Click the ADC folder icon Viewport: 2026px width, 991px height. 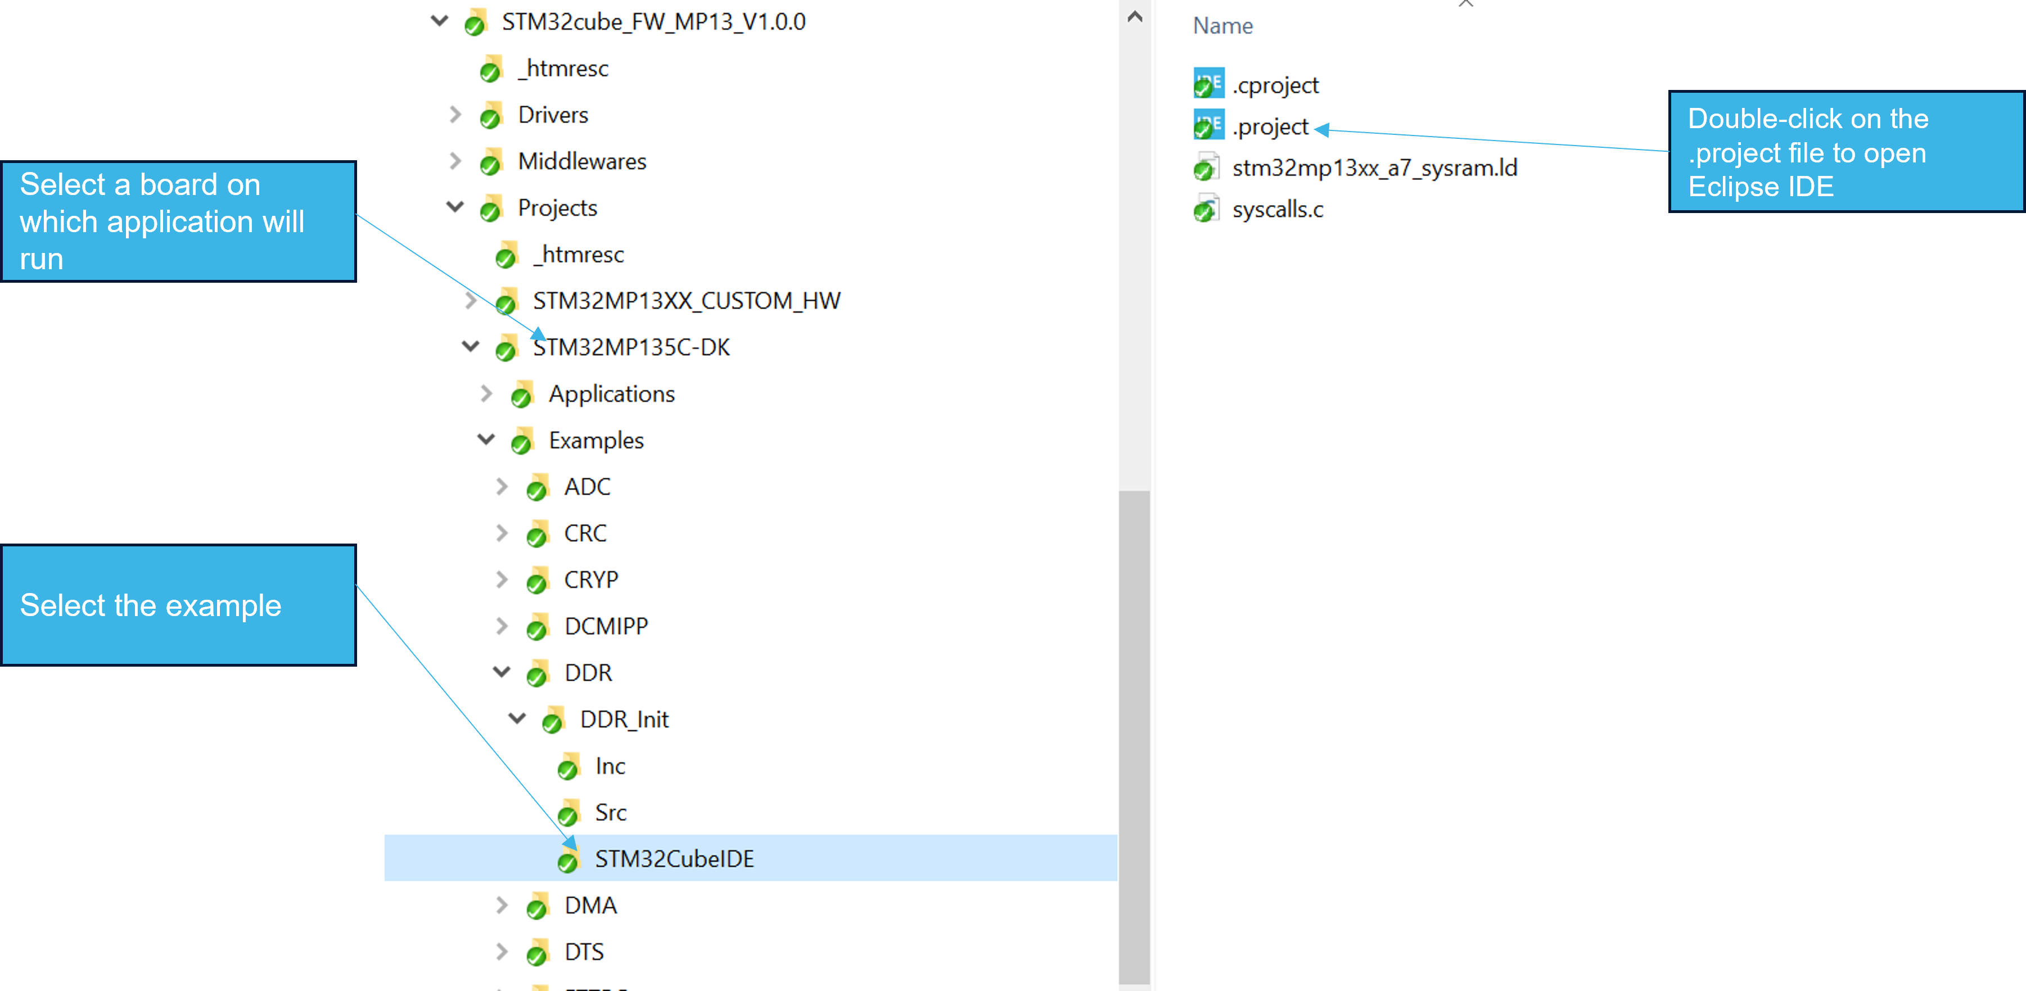point(538,487)
